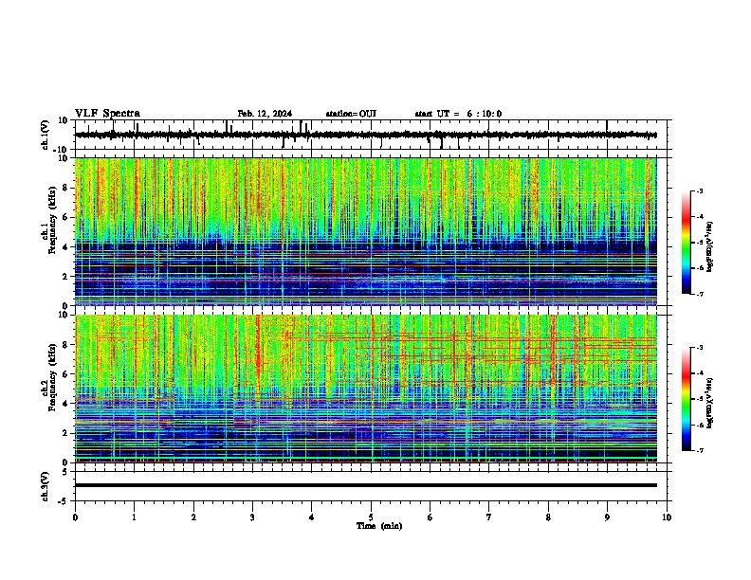Click the time axis tick label '5'

371,517
